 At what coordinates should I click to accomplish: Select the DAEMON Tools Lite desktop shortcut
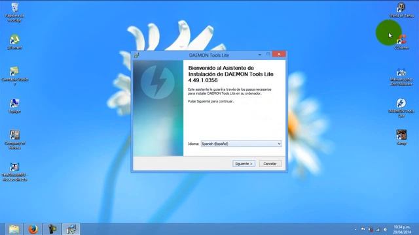click(401, 108)
